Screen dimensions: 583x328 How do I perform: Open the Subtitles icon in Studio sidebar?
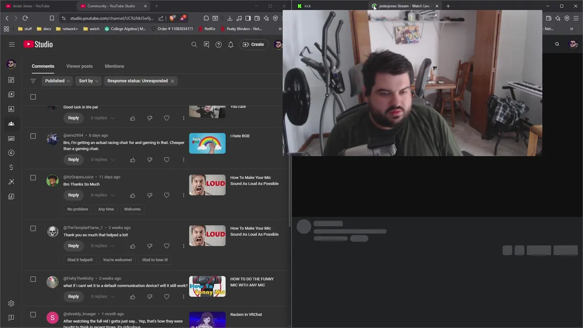pos(11,138)
